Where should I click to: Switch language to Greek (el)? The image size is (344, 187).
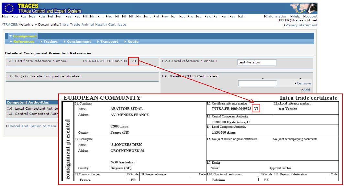(x=51, y=16)
